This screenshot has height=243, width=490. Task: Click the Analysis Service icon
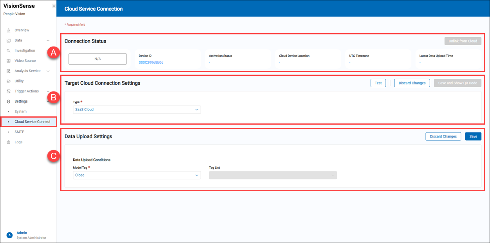[9, 71]
